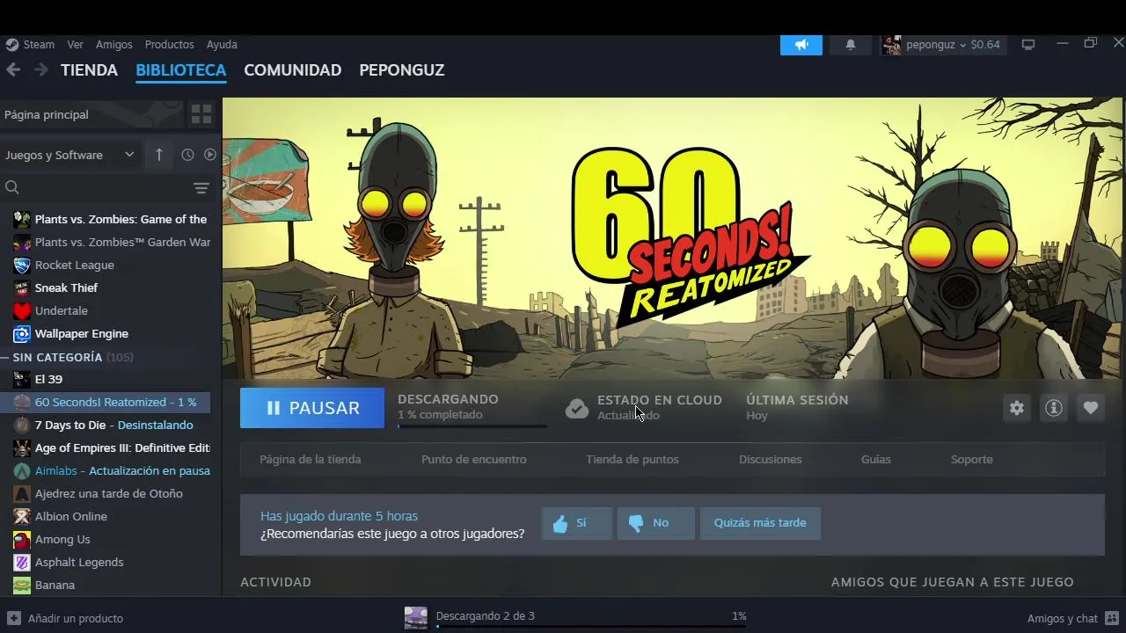Open the COMUNIDAD tab
Screen dimensions: 1126x633
pos(293,70)
